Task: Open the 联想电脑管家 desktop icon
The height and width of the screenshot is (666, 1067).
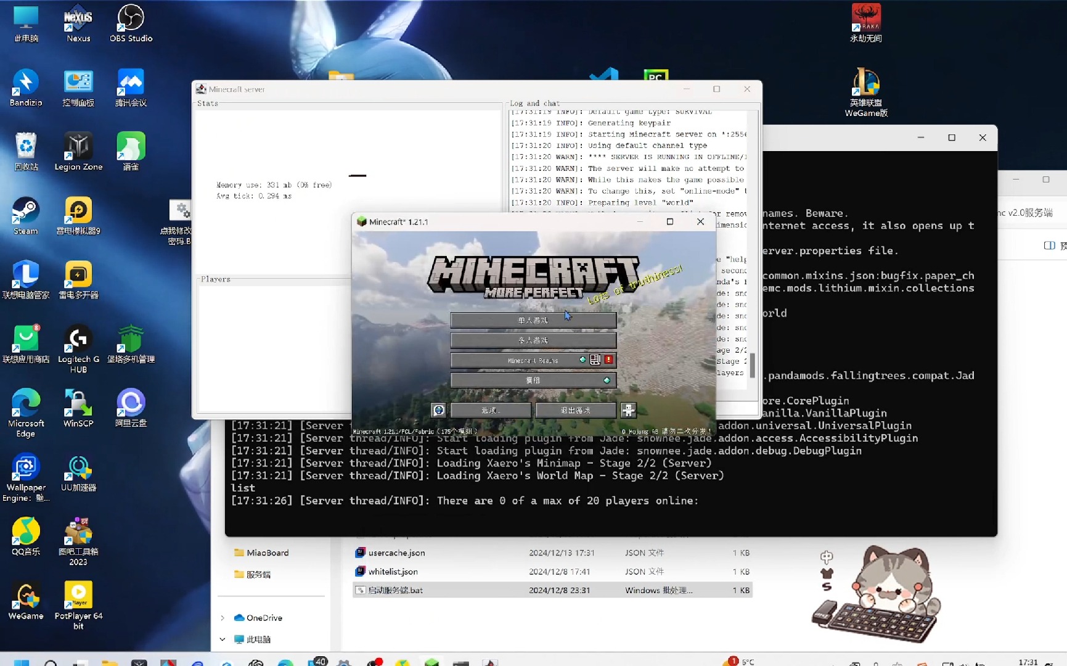Action: (x=26, y=280)
